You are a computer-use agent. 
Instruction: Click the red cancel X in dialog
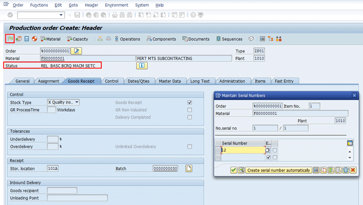tap(353, 170)
